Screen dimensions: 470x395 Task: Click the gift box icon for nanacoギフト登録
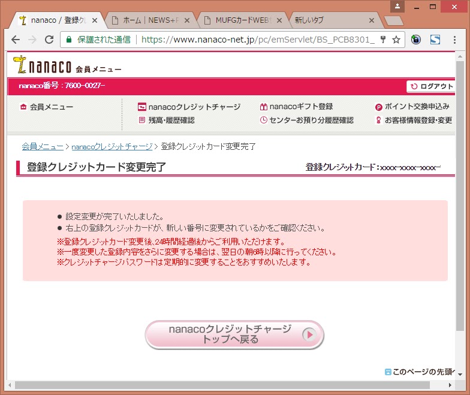[264, 107]
